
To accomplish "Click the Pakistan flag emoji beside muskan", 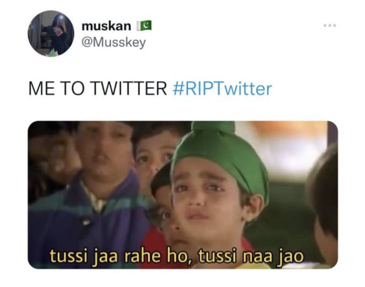I will (144, 26).
